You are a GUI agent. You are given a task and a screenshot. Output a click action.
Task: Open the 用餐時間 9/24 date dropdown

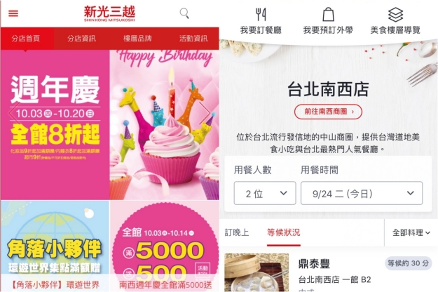362,193
